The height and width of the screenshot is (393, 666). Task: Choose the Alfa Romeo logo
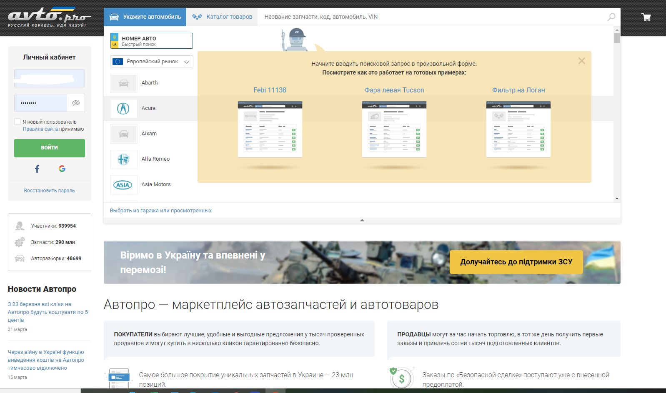tap(123, 159)
